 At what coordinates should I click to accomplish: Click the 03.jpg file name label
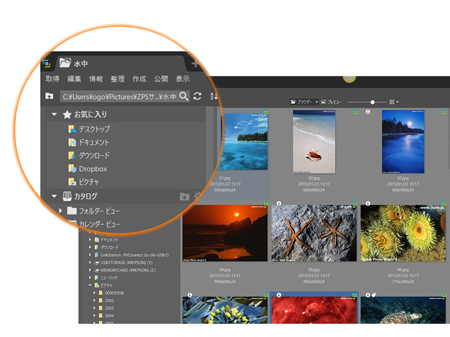[x=403, y=178]
